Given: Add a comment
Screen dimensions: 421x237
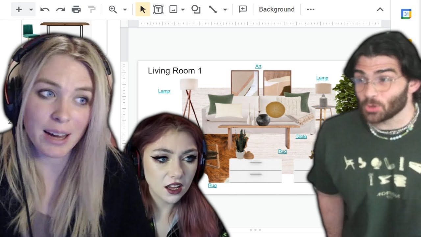Looking at the screenshot, I should click(243, 10).
